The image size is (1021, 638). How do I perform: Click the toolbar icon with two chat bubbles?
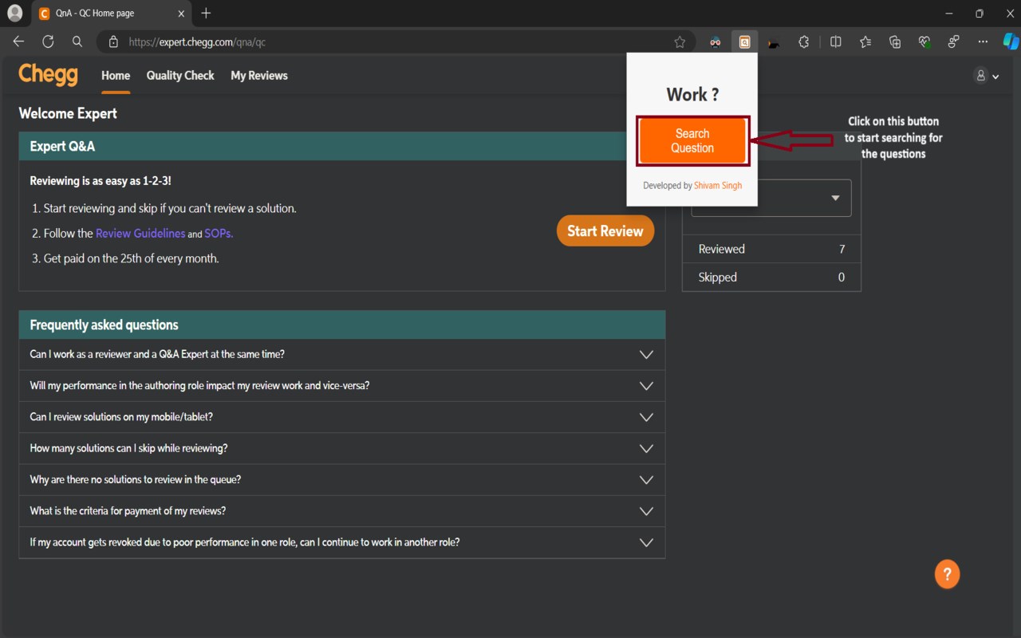pyautogui.click(x=953, y=42)
